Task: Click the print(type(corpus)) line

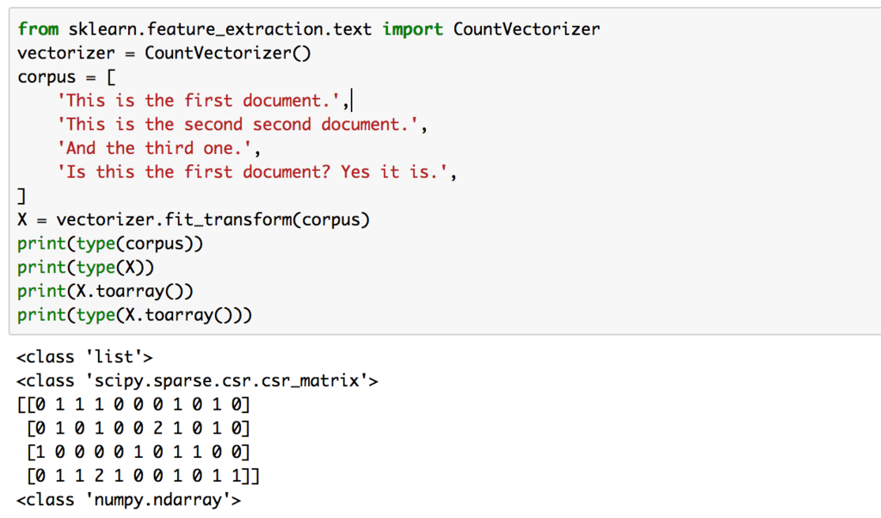Action: (x=110, y=244)
